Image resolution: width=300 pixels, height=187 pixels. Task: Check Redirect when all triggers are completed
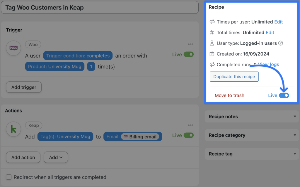[x=8, y=177]
